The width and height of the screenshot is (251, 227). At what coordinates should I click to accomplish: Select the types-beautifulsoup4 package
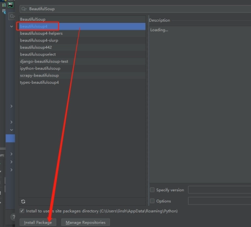click(x=83, y=82)
